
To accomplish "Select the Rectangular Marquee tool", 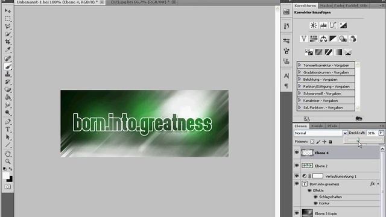I will coord(8,19).
